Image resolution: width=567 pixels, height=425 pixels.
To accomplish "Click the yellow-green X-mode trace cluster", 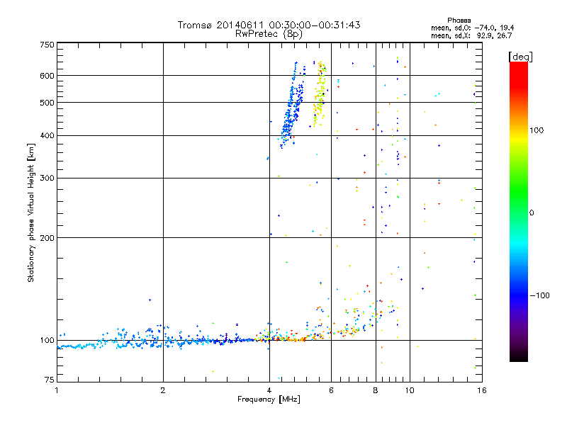I will click(320, 94).
